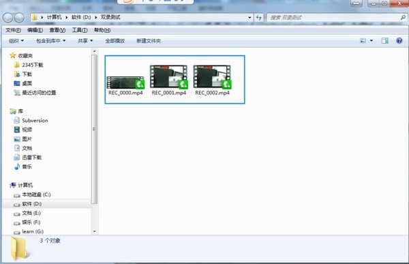Image resolution: width=409 pixels, height=264 pixels.
Task: Open the Help question mark icon
Action: (x=399, y=41)
